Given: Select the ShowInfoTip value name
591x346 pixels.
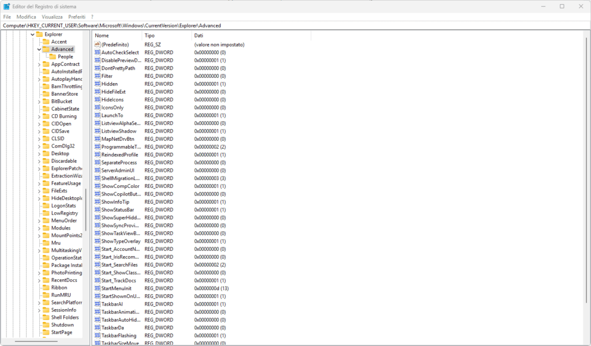Looking at the screenshot, I should tap(115, 202).
